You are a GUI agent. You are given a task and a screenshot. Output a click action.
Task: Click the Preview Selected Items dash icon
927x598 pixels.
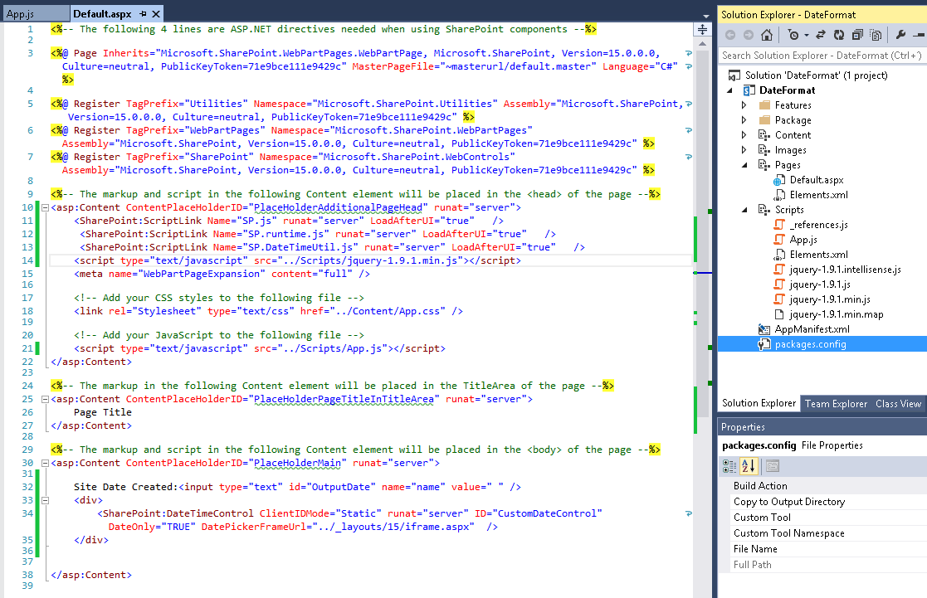click(x=919, y=35)
